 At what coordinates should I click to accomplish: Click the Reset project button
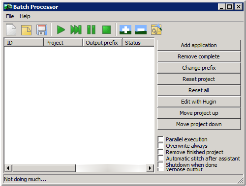coord(199,79)
